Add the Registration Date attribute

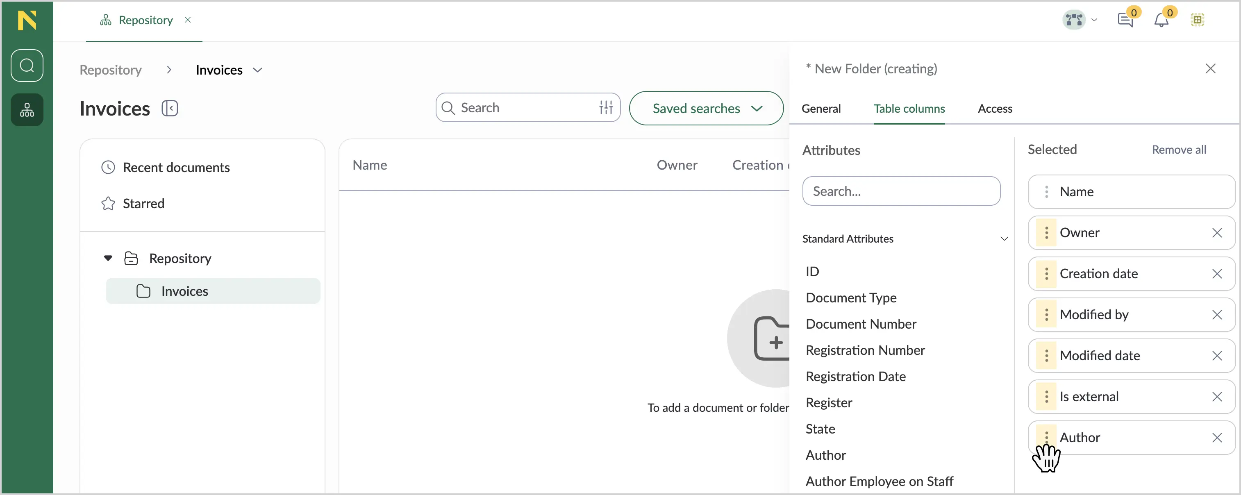[x=856, y=377]
